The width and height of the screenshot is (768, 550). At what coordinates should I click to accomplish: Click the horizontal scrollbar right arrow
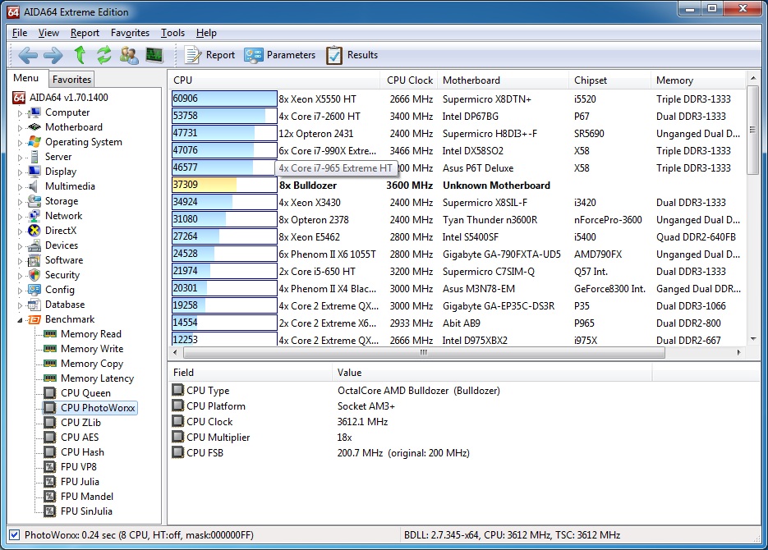pyautogui.click(x=739, y=352)
